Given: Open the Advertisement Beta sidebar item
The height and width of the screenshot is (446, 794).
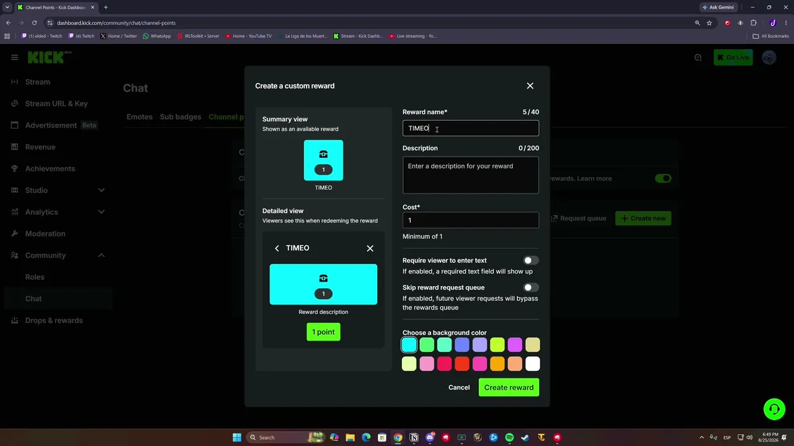Looking at the screenshot, I should 55,125.
